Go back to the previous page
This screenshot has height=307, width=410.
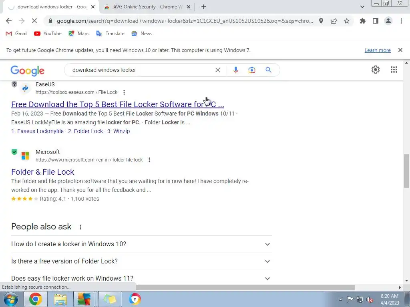(9, 21)
